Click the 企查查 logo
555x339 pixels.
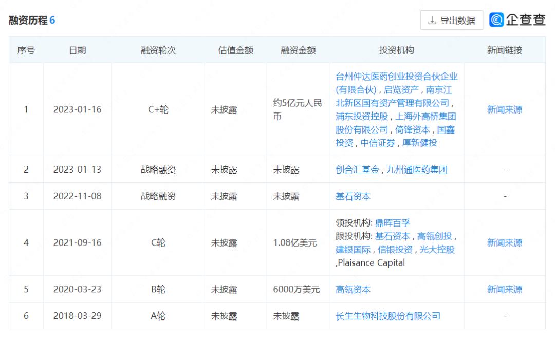tap(517, 20)
